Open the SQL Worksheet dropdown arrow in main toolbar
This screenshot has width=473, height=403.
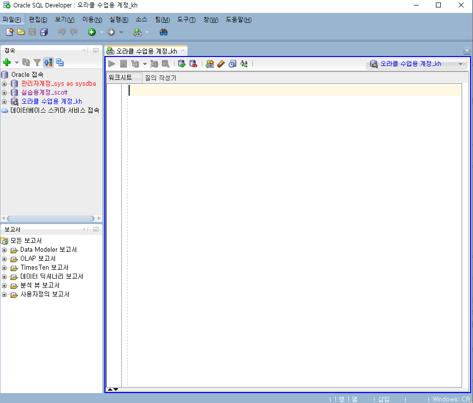click(x=147, y=32)
